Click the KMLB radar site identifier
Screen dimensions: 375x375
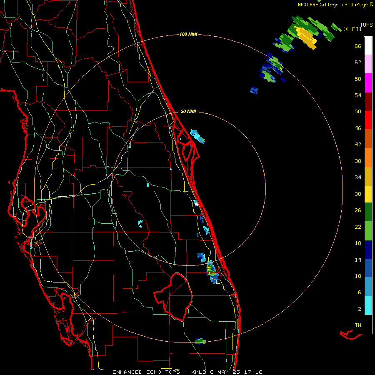click(199, 372)
